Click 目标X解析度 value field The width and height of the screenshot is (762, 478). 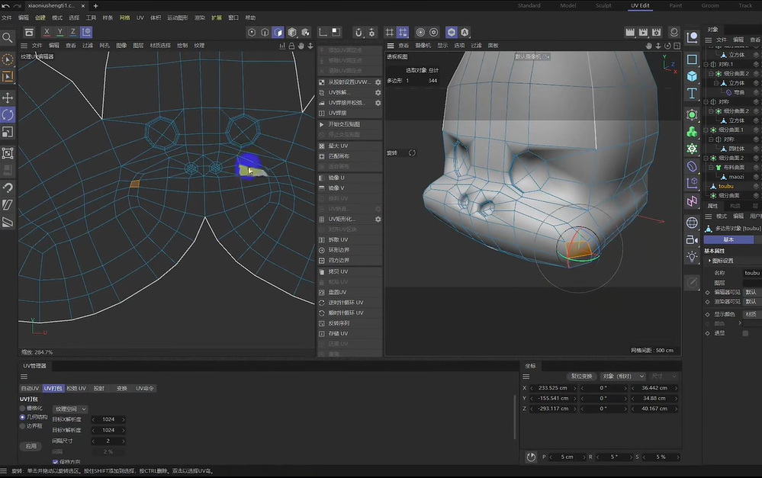pyautogui.click(x=108, y=419)
